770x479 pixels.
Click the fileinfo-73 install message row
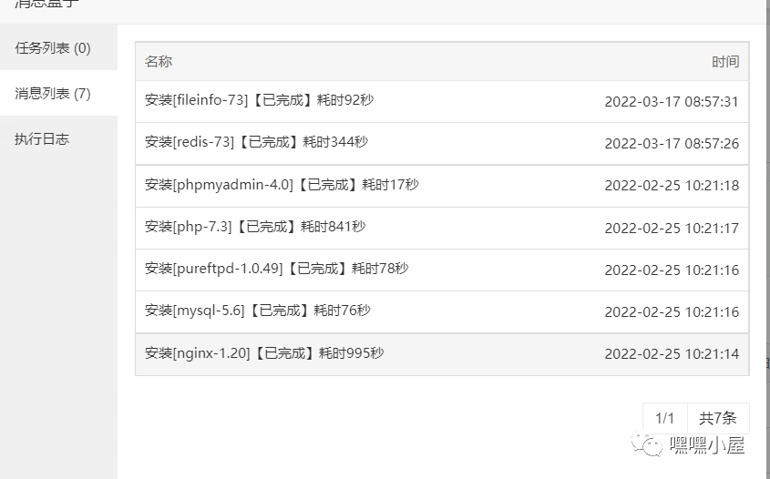[x=442, y=102]
